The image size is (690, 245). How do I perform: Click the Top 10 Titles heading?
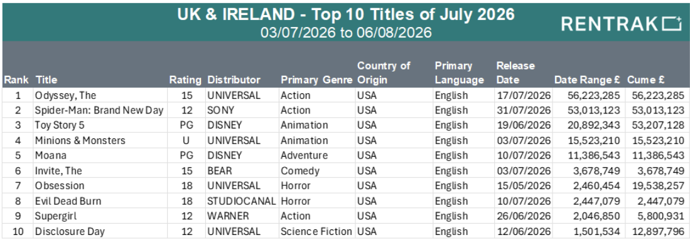pos(345,14)
